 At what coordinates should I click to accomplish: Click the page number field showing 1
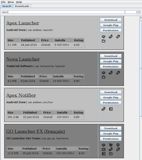coord(131,12)
